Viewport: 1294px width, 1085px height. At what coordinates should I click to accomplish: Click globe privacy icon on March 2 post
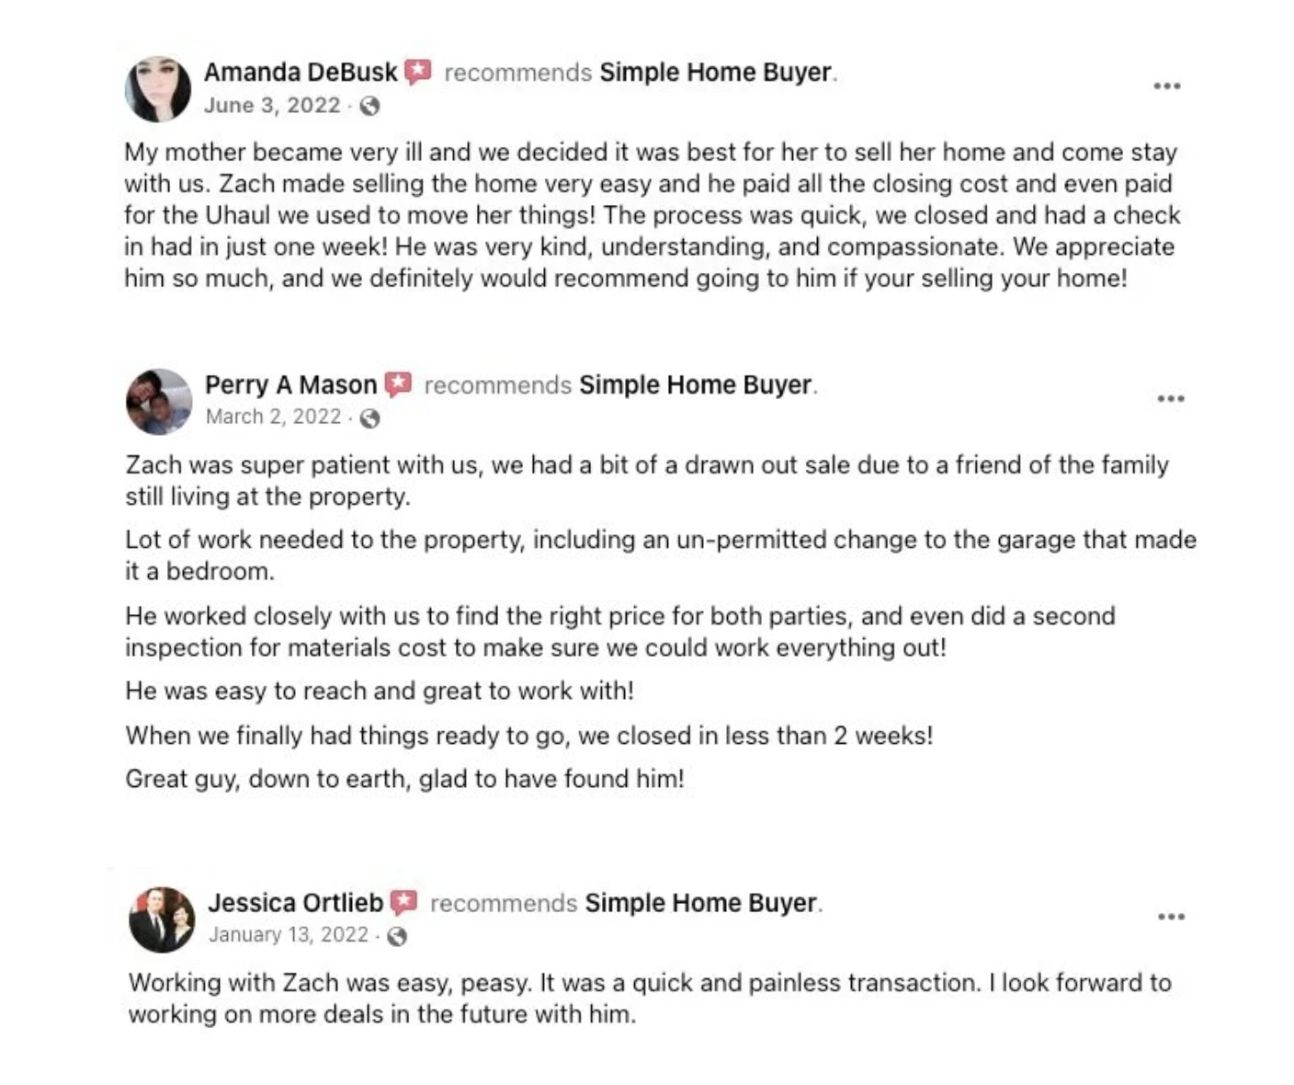coord(369,418)
